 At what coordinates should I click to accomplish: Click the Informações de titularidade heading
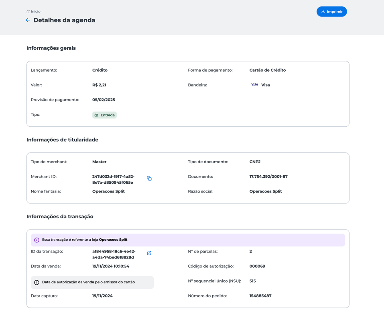(x=63, y=140)
